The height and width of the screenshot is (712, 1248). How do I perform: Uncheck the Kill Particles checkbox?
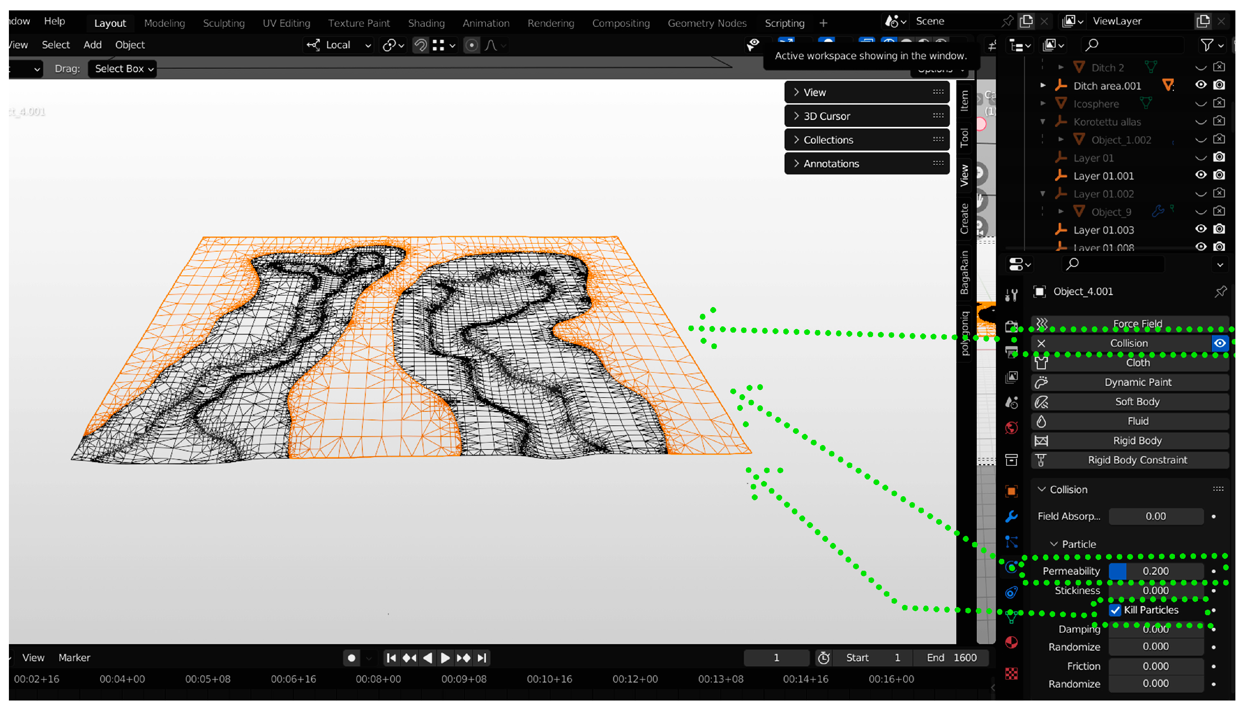(x=1114, y=610)
